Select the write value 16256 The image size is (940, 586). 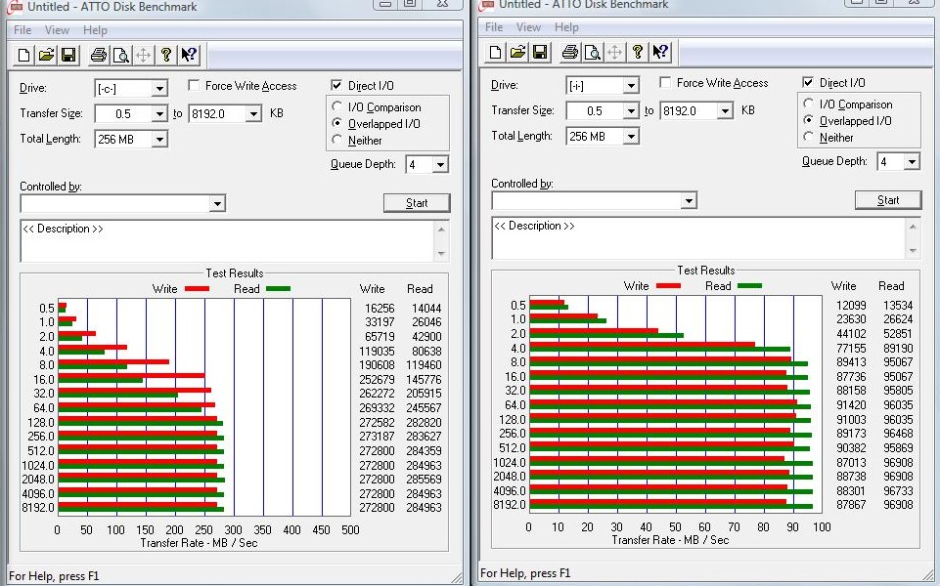pos(380,309)
